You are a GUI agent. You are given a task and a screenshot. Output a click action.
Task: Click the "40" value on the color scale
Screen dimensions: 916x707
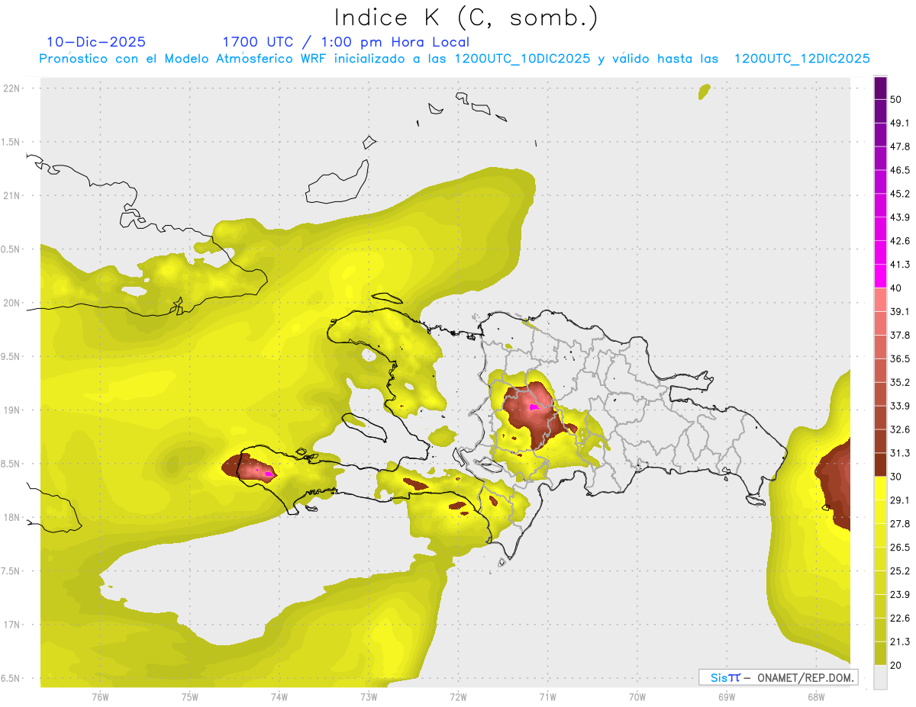point(898,288)
